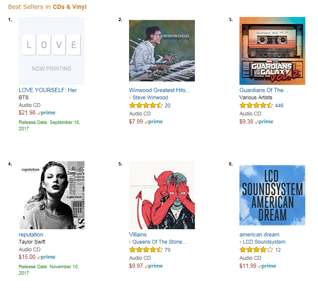The width and height of the screenshot is (318, 295).
Task: Open the 'american dream' title link
Action: pyautogui.click(x=259, y=234)
